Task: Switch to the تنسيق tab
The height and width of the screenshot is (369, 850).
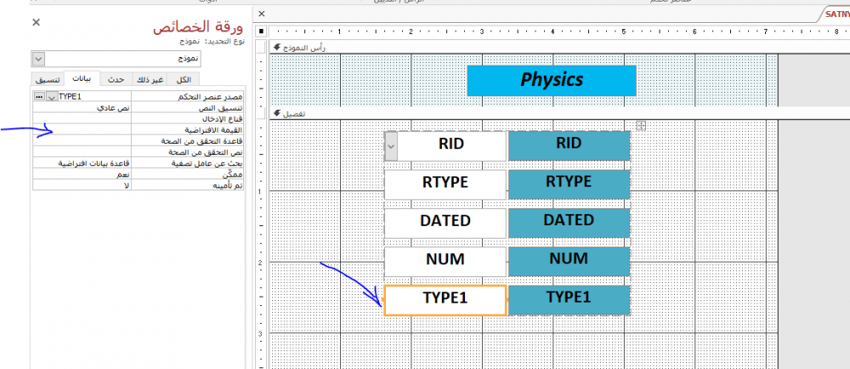Action: click(48, 80)
